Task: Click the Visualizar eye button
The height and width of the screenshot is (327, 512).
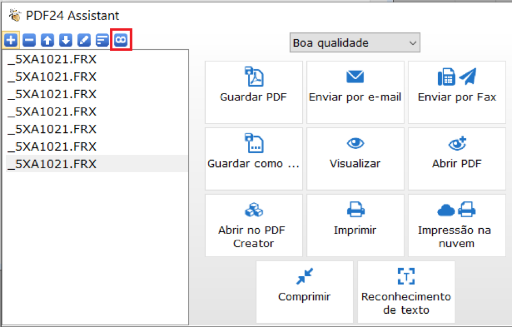Action: pos(355,159)
